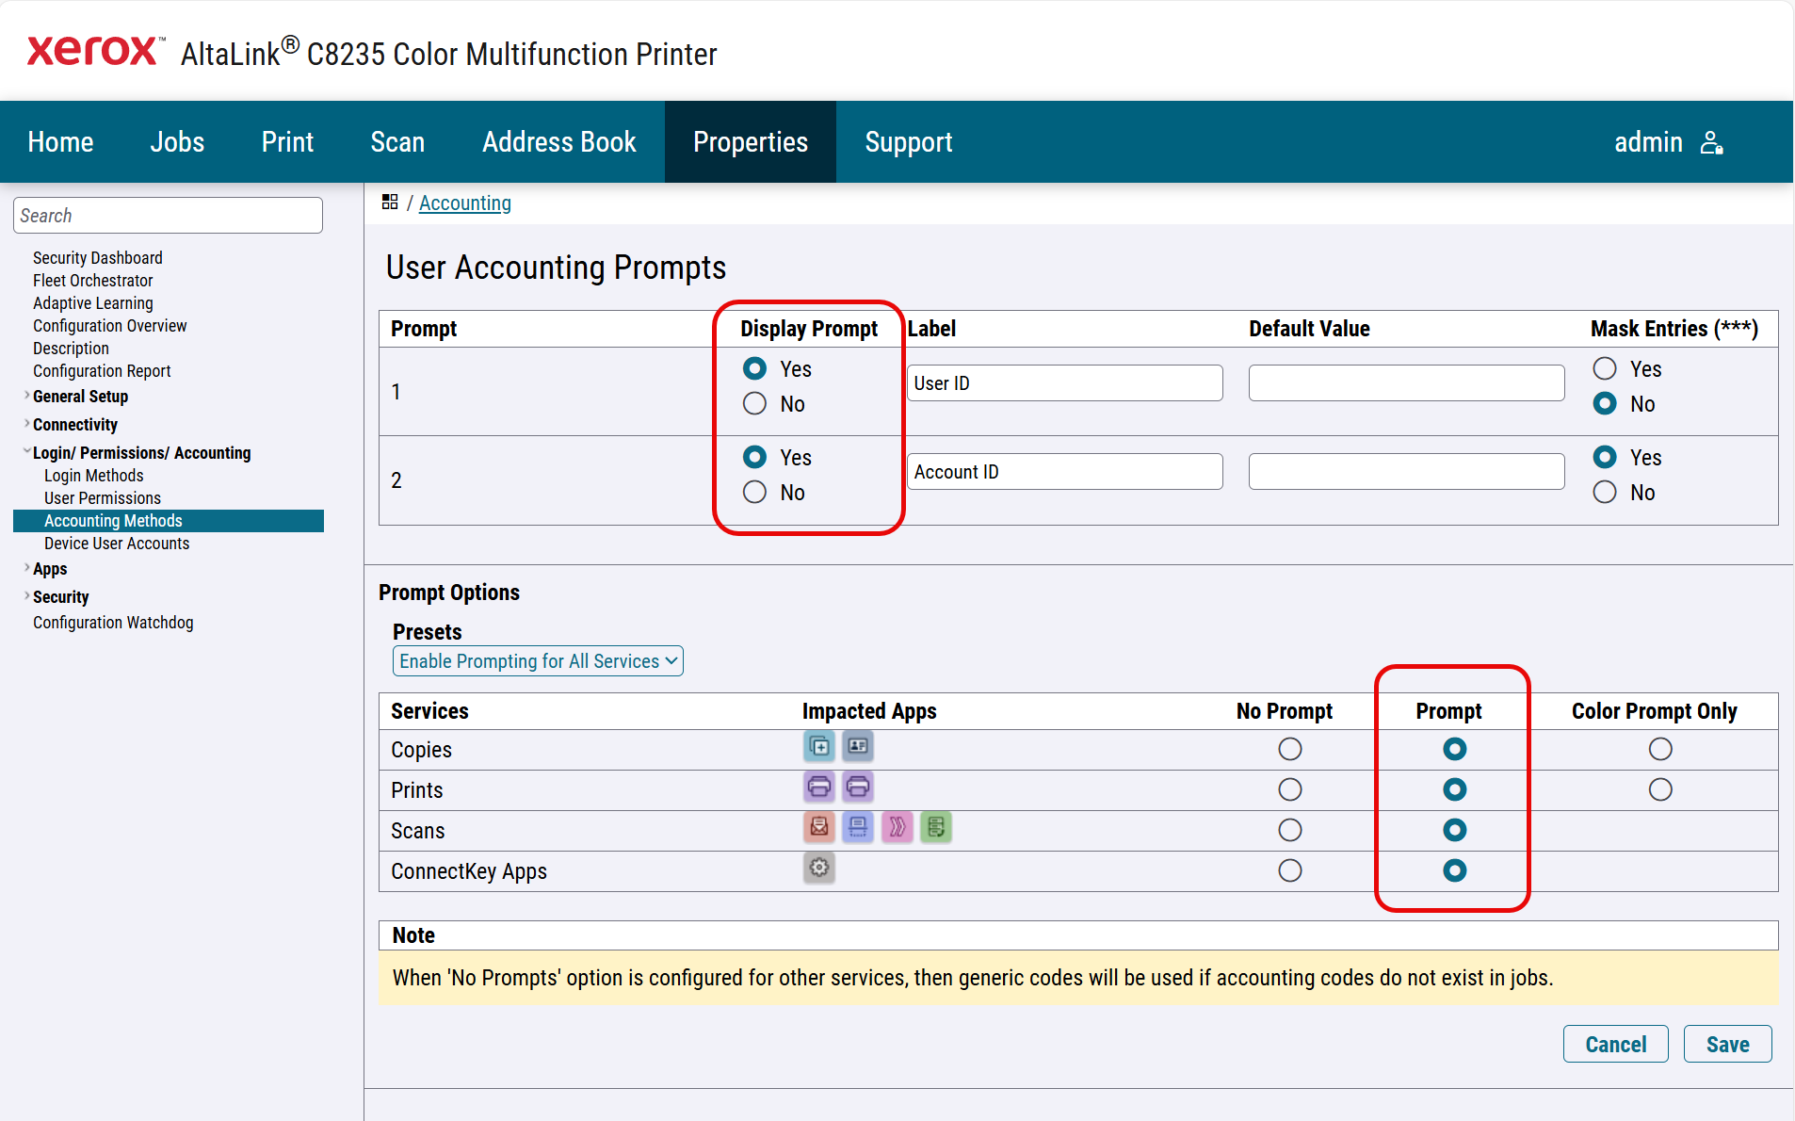The image size is (1795, 1121).
Task: Open the Presets dropdown
Action: (x=537, y=661)
